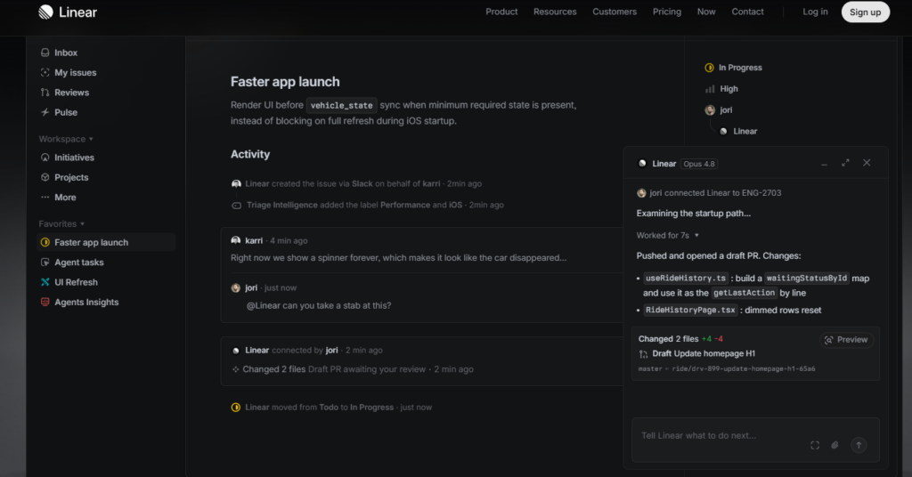Click the Faster app launch title

285,81
